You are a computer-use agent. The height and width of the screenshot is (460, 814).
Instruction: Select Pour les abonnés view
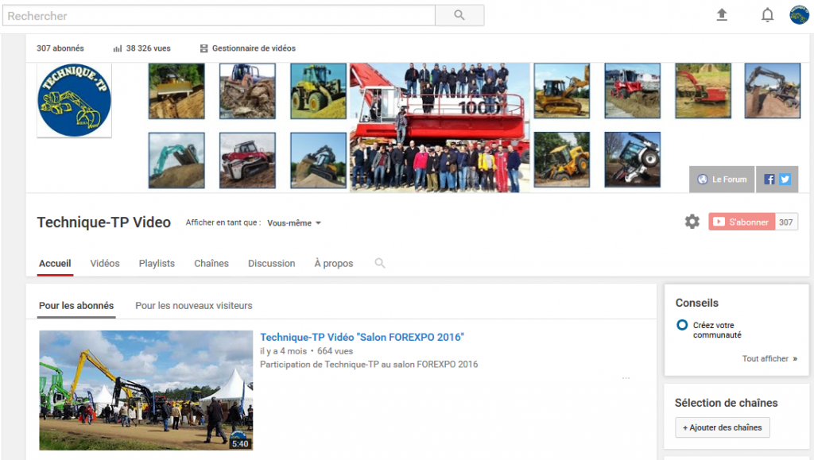click(x=76, y=306)
